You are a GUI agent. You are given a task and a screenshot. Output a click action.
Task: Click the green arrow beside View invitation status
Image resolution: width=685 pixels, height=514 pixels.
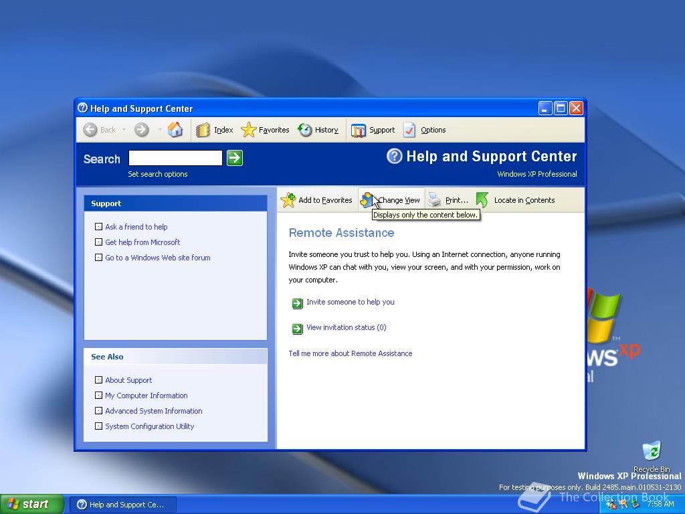(298, 329)
